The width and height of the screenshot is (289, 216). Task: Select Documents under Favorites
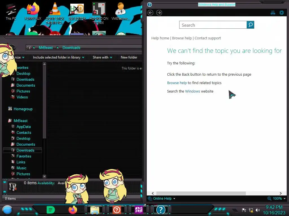(26, 85)
